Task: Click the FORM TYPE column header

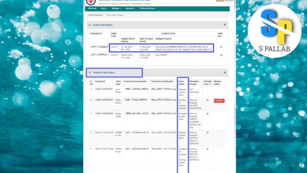Action: click(114, 35)
